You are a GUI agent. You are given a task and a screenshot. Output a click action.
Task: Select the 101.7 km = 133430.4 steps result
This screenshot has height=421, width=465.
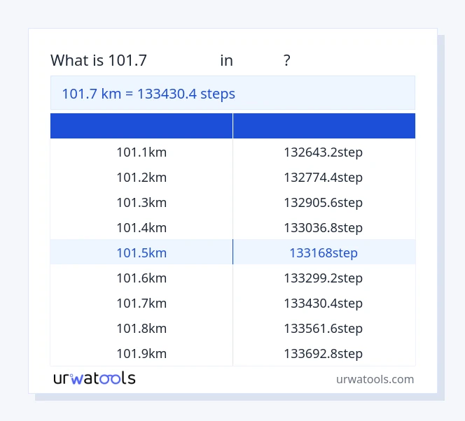click(148, 94)
